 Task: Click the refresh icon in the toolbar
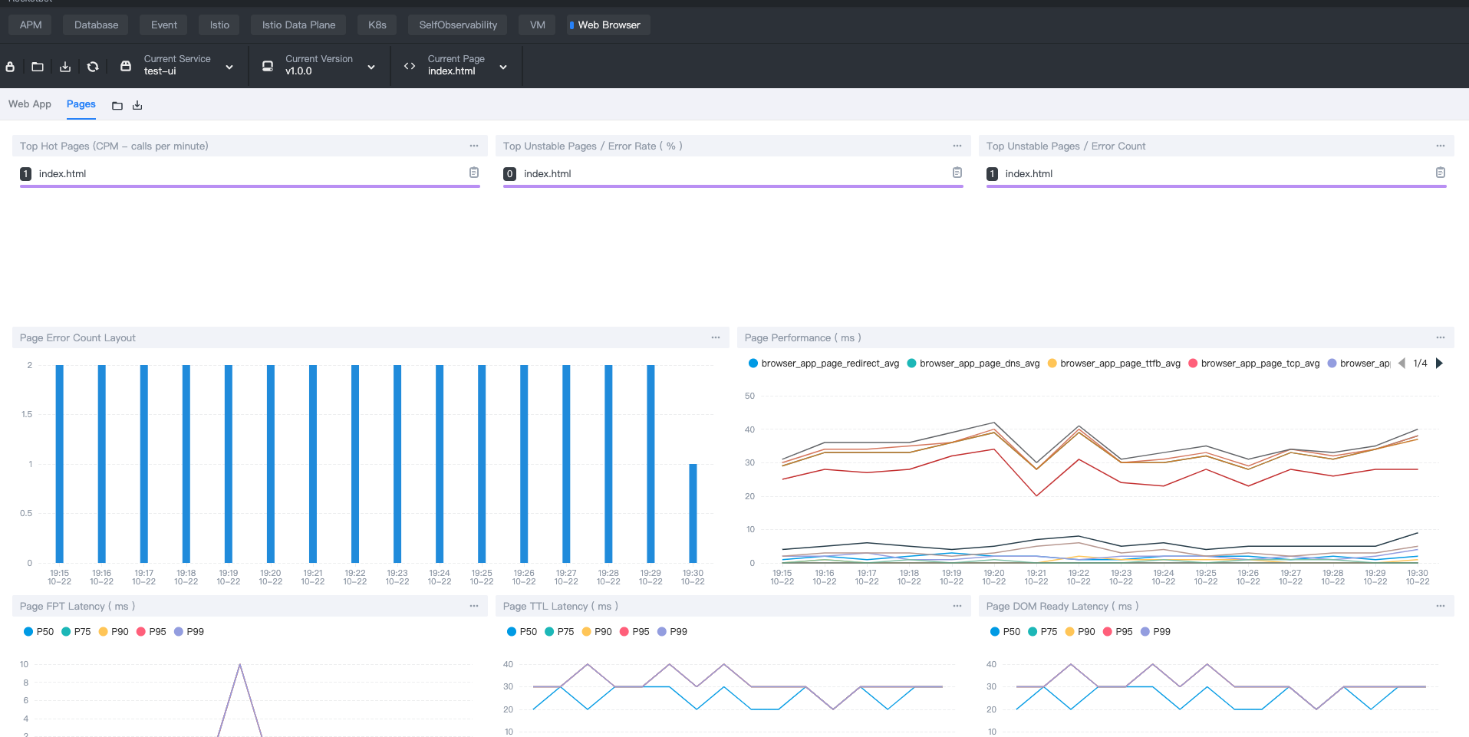[93, 67]
